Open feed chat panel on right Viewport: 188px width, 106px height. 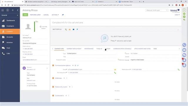pyautogui.click(x=184, y=55)
